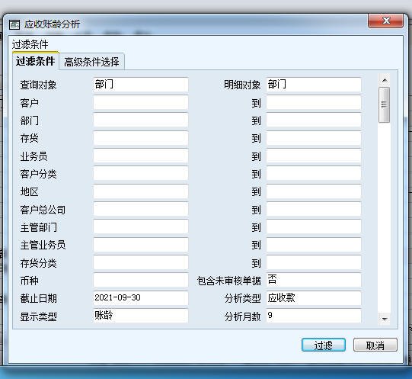Click the 客户 start input field
The height and width of the screenshot is (379, 412).
click(141, 102)
